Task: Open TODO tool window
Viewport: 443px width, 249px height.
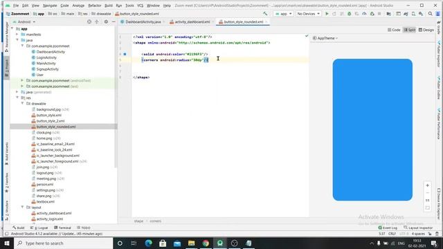Action: tap(84, 228)
